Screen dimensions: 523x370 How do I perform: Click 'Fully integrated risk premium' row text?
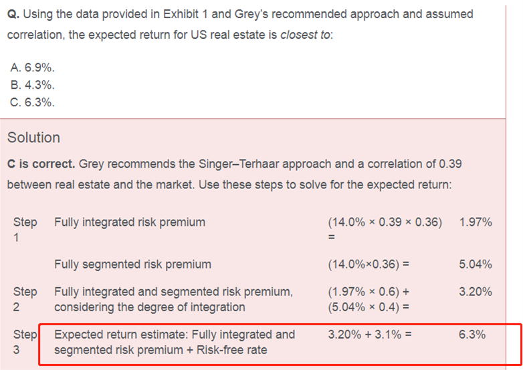pyautogui.click(x=130, y=222)
